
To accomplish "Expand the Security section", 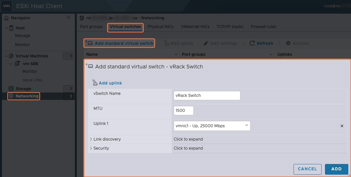I will point(91,148).
